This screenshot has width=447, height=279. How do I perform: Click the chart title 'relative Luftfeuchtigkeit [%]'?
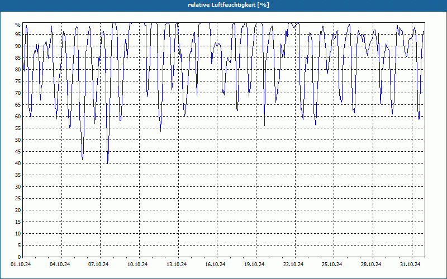coord(229,5)
